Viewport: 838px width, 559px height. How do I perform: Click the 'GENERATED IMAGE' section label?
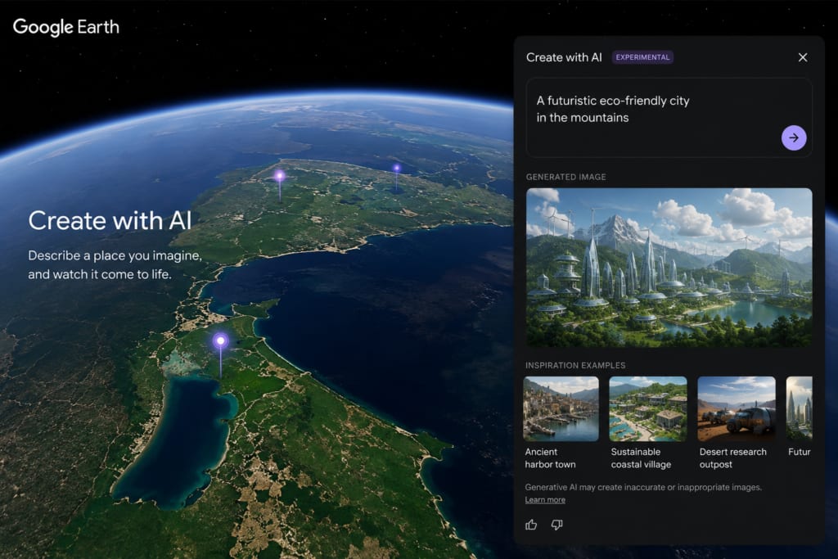[566, 177]
